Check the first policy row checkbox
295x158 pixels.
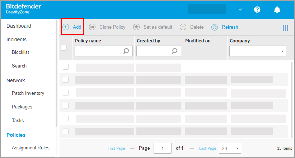pos(66,67)
